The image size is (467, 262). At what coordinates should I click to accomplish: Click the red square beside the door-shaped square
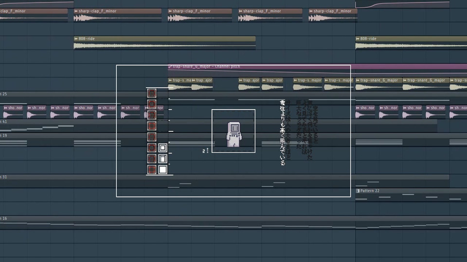[152, 159]
